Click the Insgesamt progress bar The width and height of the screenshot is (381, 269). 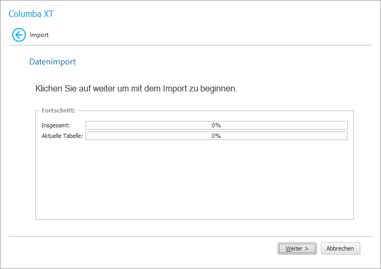tap(159, 125)
